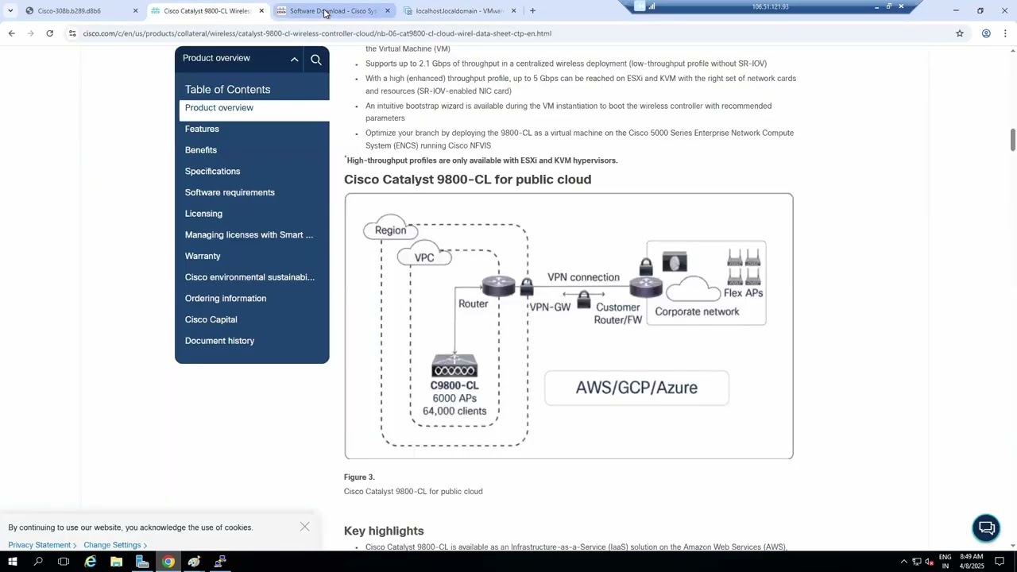Open Windows taskbar search
The image size is (1017, 572).
(x=38, y=562)
